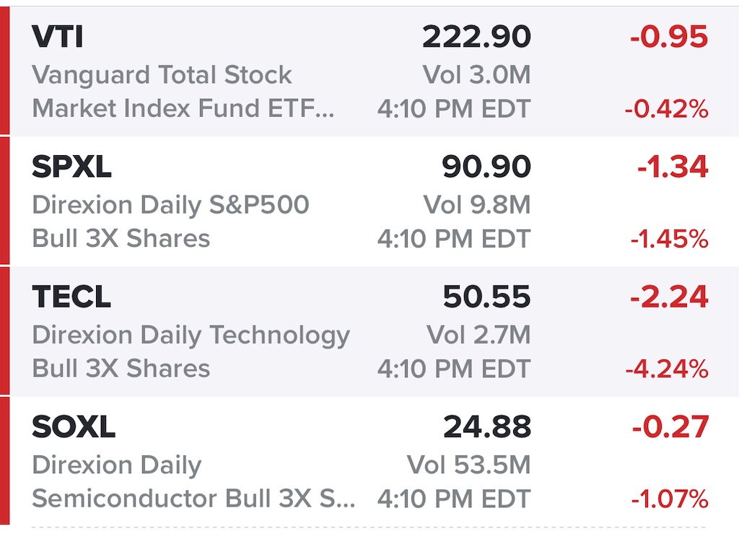The image size is (739, 534).
Task: Open Vanguard Total Stock Market fund name
Action: tap(183, 92)
